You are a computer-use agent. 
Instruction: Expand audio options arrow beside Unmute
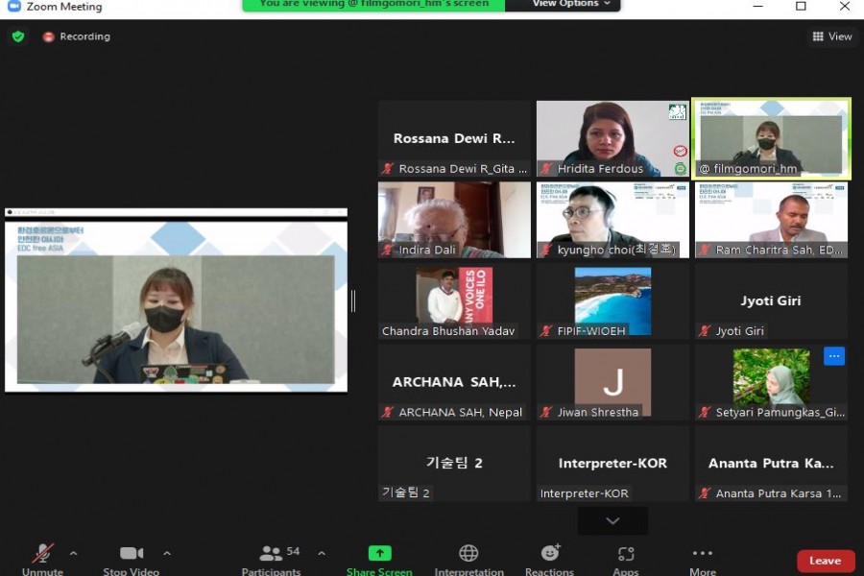coord(74,553)
